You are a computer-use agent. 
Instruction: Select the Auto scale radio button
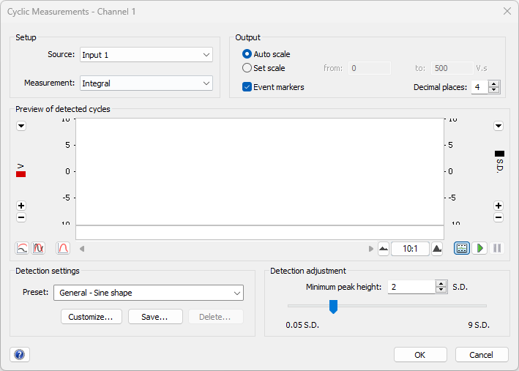pos(247,54)
